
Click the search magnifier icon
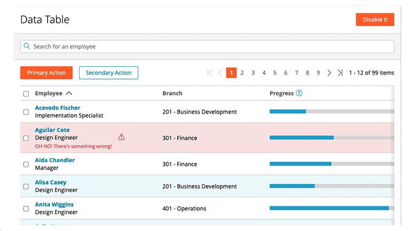(x=27, y=46)
